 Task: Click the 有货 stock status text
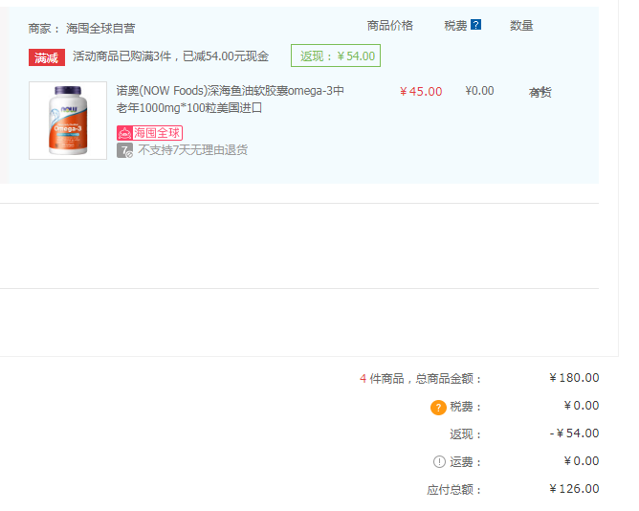[x=540, y=92]
